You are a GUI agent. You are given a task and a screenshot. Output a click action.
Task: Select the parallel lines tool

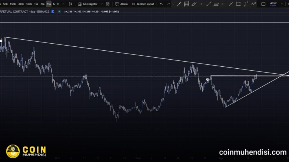point(216,4)
